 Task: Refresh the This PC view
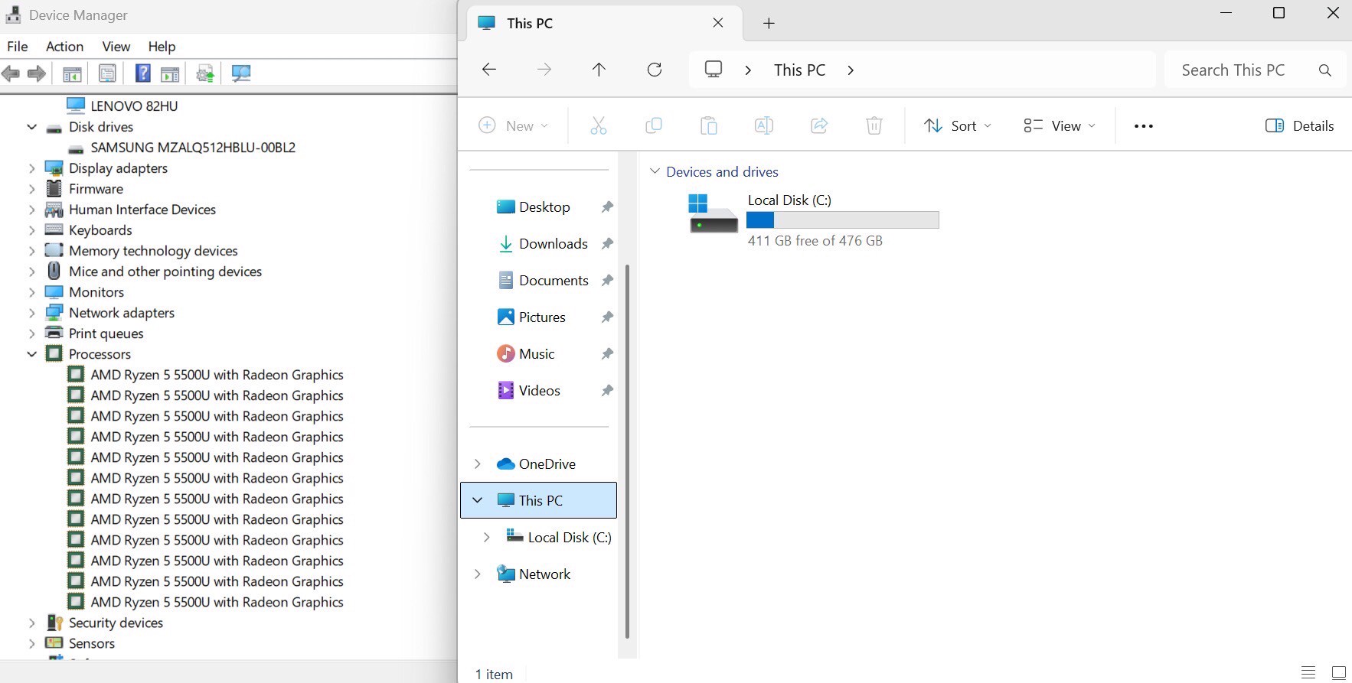click(655, 70)
